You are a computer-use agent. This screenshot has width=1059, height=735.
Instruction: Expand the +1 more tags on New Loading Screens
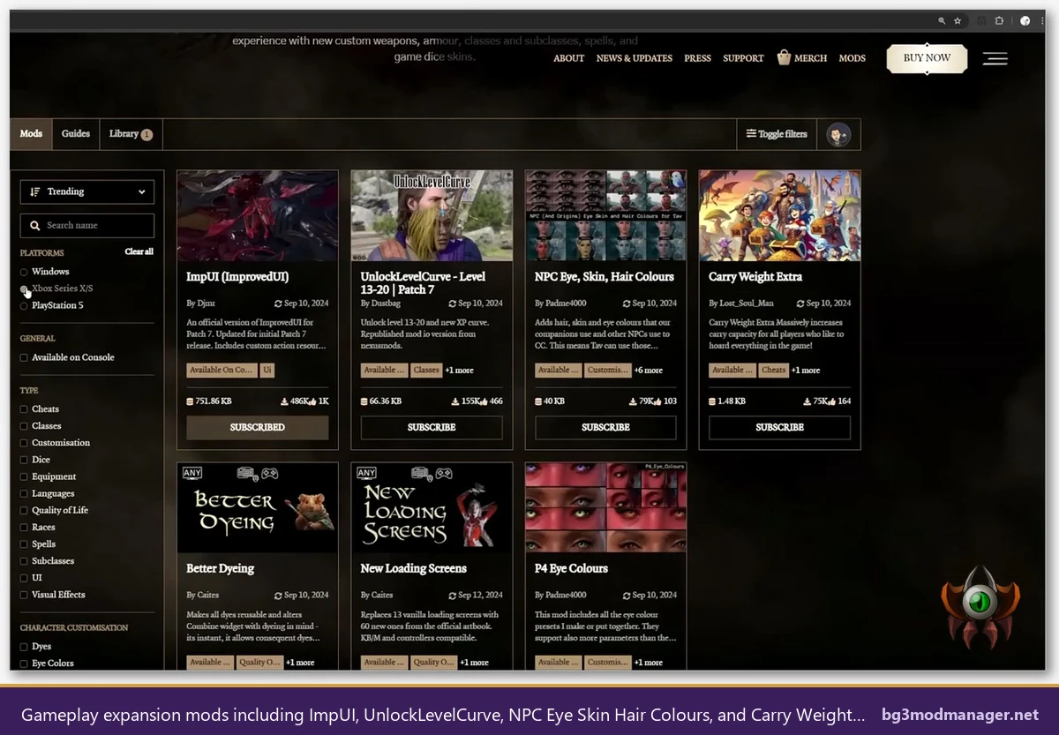click(x=474, y=663)
